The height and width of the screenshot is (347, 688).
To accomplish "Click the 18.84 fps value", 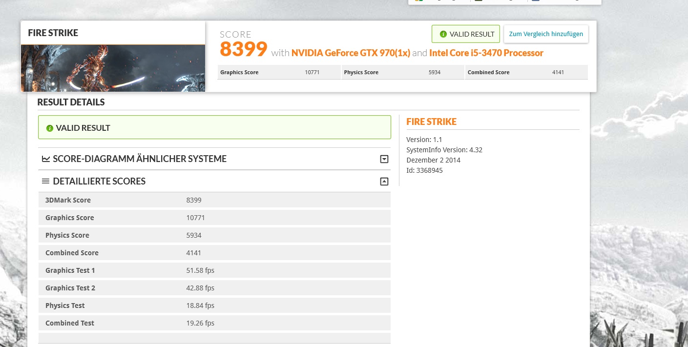I will pos(200,306).
